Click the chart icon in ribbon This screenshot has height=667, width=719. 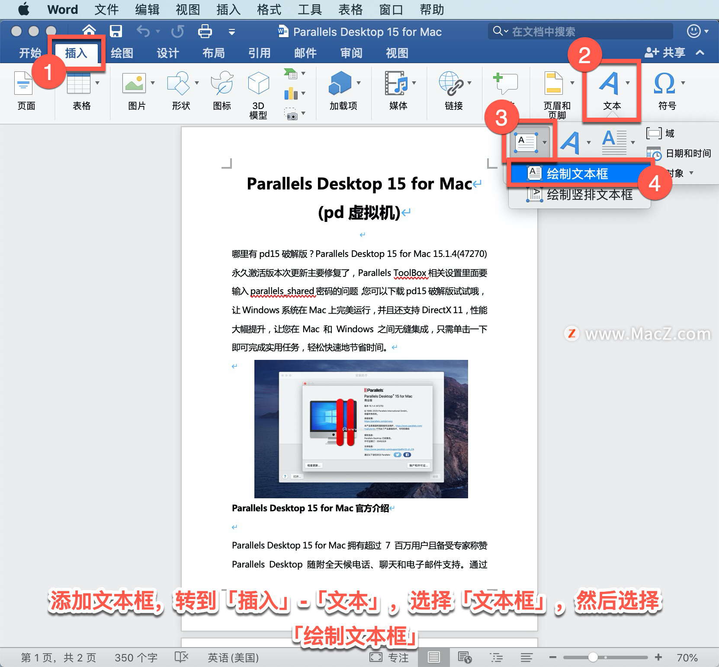(x=291, y=93)
